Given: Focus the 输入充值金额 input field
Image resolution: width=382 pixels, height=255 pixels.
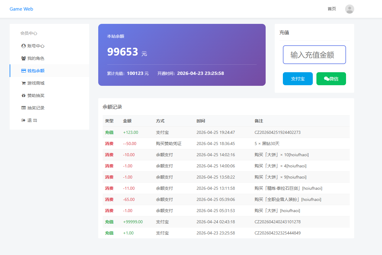Looking at the screenshot, I should [x=314, y=55].
